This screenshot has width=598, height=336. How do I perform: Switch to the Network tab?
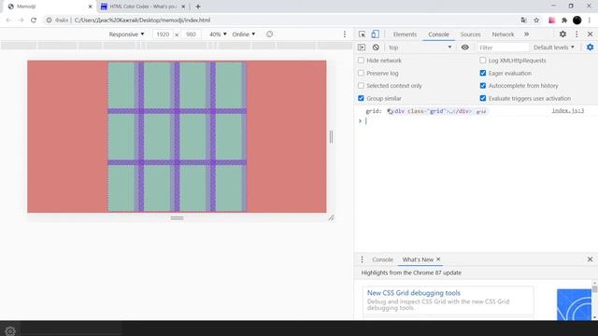point(503,35)
